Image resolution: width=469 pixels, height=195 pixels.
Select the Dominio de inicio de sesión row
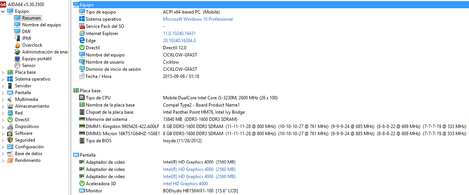point(271,69)
